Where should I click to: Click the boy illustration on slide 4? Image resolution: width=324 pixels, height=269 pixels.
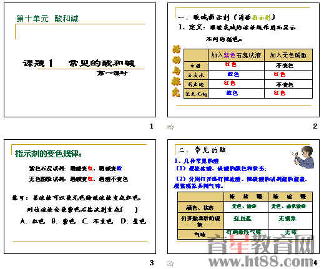pos(302,157)
